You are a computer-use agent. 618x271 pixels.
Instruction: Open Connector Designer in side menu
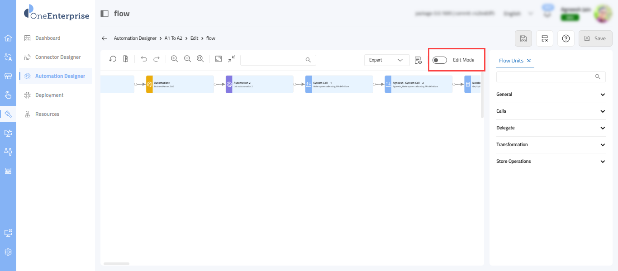[58, 57]
